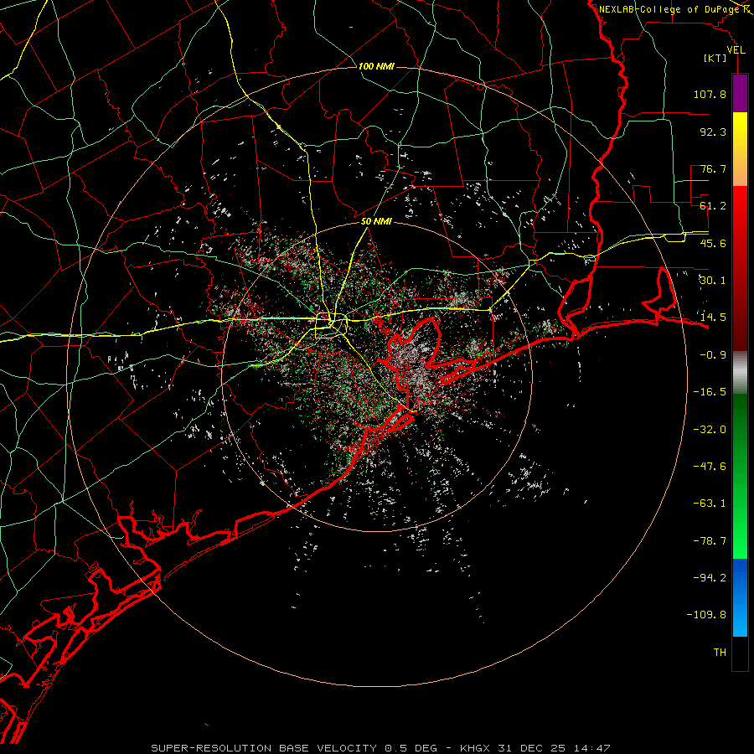Pick the purple band of the velocity scale

740,94
